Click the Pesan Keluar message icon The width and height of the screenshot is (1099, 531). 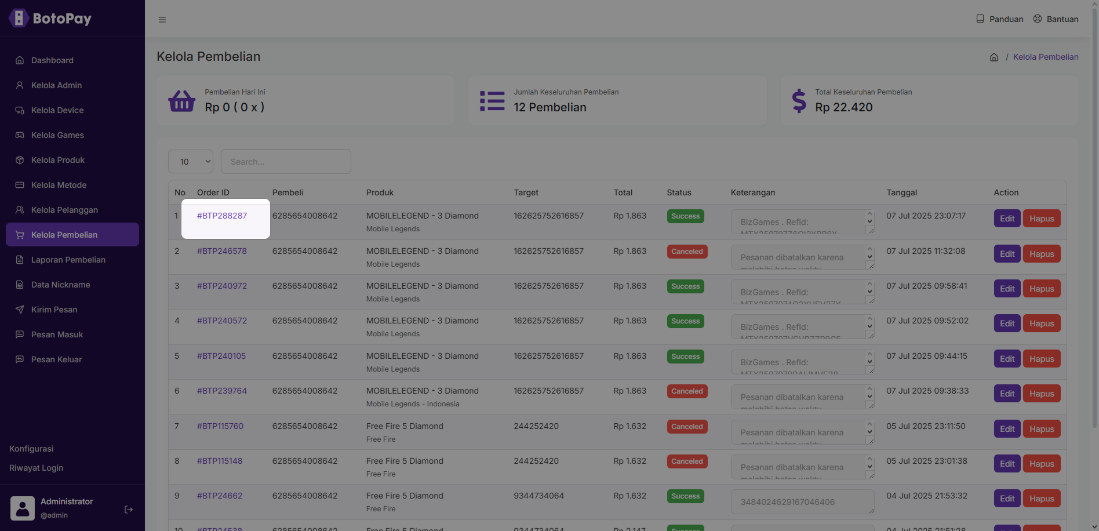[20, 359]
